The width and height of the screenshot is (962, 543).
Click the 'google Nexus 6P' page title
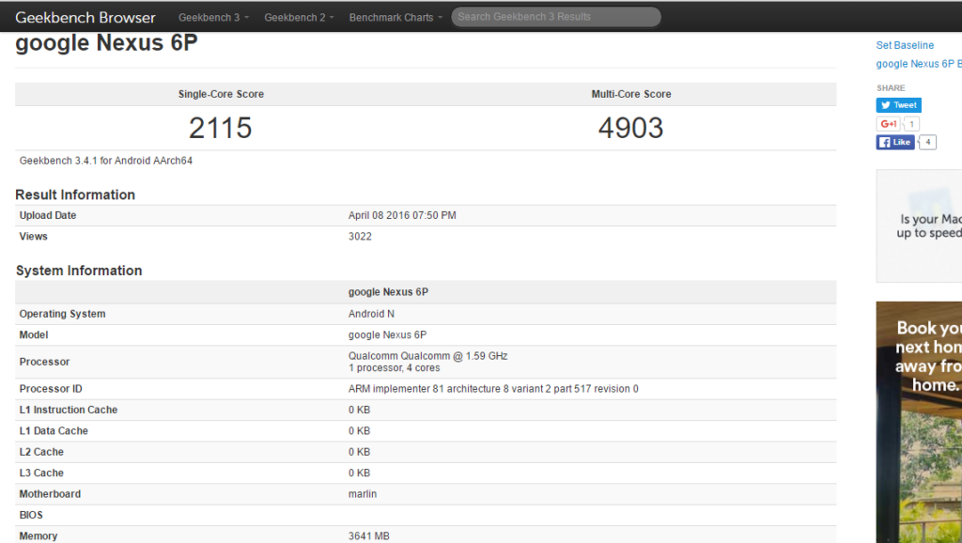pyautogui.click(x=107, y=43)
